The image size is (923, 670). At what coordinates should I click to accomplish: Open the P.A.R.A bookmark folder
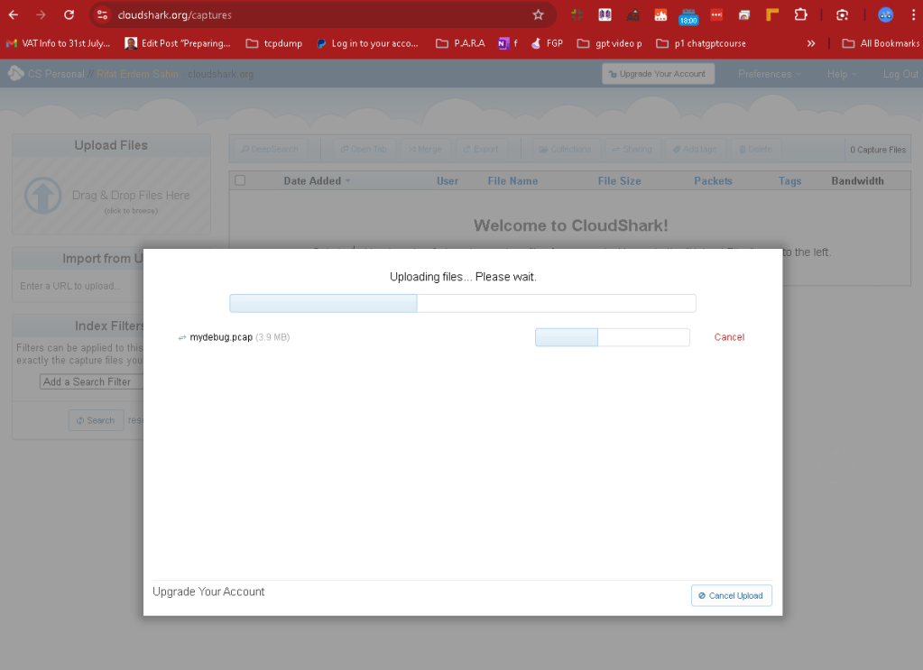pos(460,43)
